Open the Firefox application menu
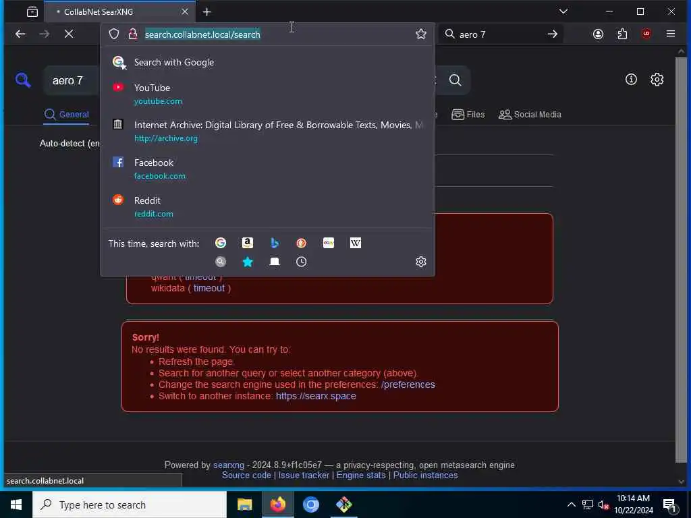The image size is (691, 518). pyautogui.click(x=671, y=34)
